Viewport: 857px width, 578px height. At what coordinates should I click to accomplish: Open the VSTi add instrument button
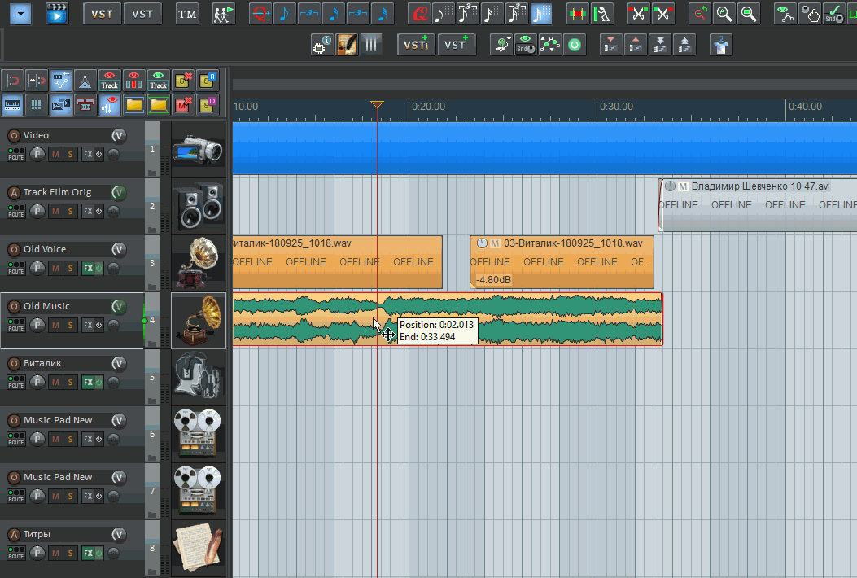415,45
